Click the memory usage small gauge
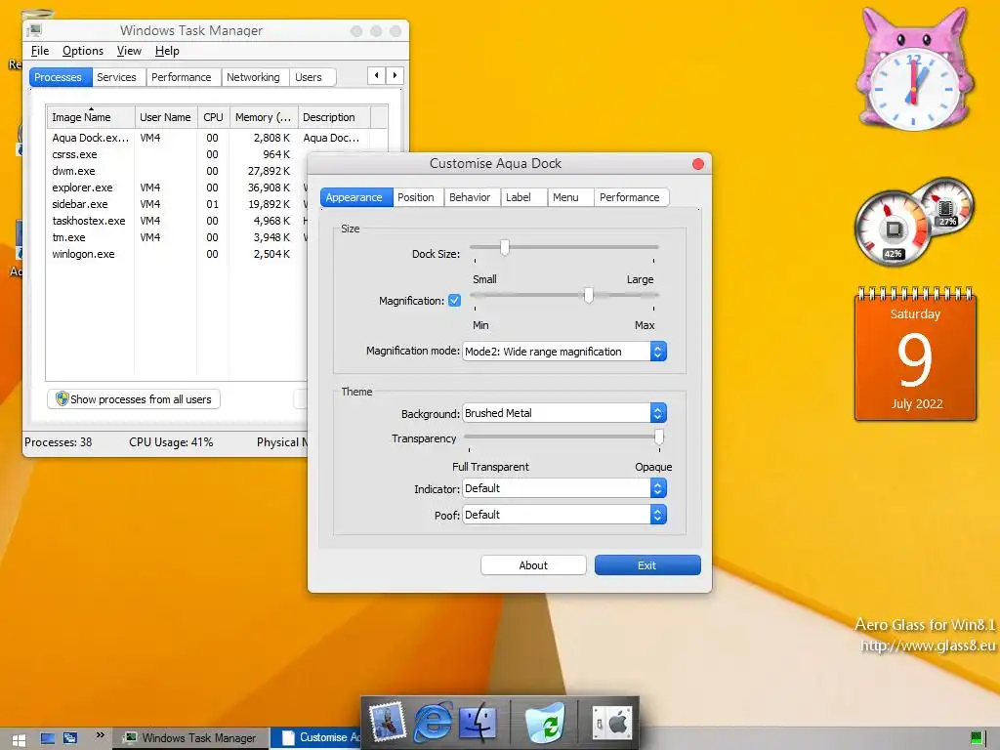This screenshot has width=1000, height=750. pyautogui.click(x=946, y=205)
